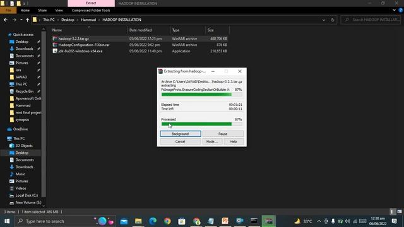404x227 pixels.
Task: Pause the extraction
Action: 223,134
